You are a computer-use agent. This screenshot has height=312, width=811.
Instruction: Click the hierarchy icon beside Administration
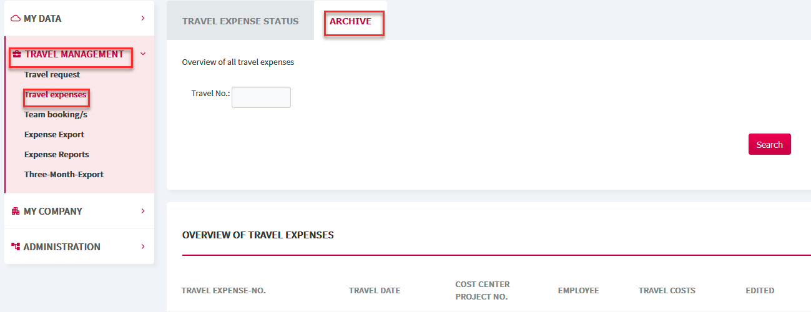(16, 247)
